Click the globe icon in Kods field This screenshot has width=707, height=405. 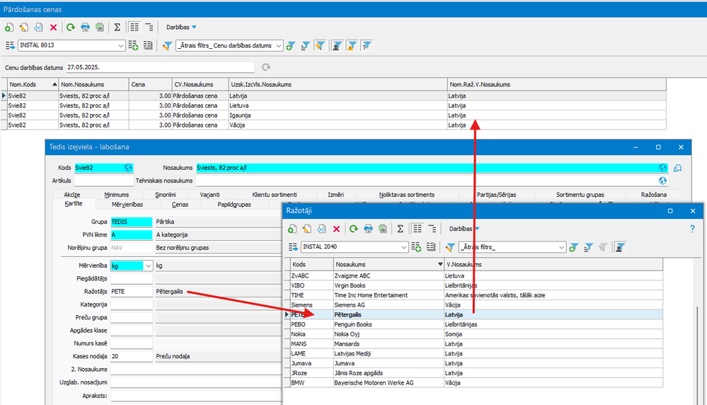click(128, 168)
